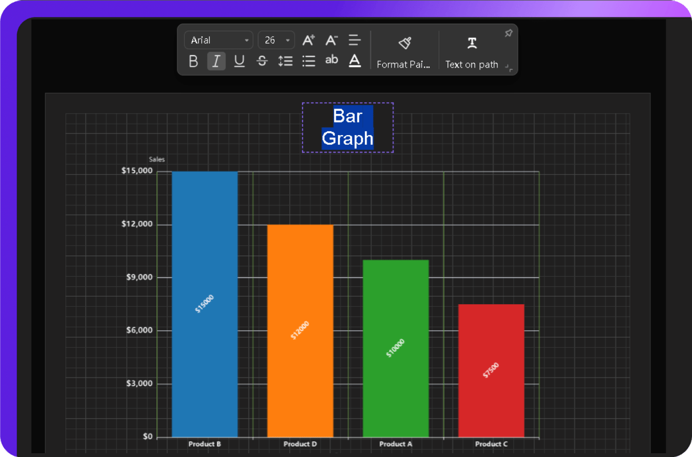Toggle strikethrough formatting
This screenshot has height=457, width=692.
pos(262,61)
